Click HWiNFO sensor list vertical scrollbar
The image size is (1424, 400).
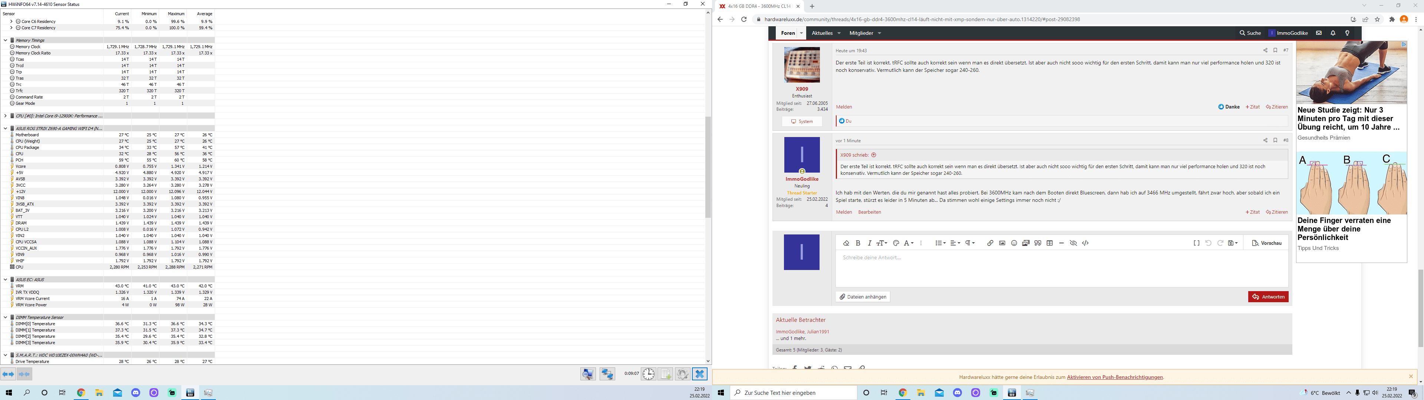click(x=708, y=167)
